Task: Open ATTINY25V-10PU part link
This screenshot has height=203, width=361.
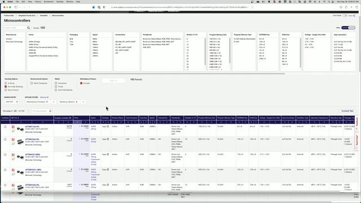Action: [x=33, y=170]
